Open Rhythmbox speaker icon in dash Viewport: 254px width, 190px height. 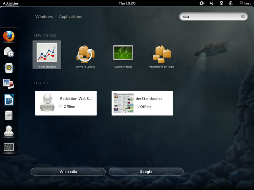(9, 68)
